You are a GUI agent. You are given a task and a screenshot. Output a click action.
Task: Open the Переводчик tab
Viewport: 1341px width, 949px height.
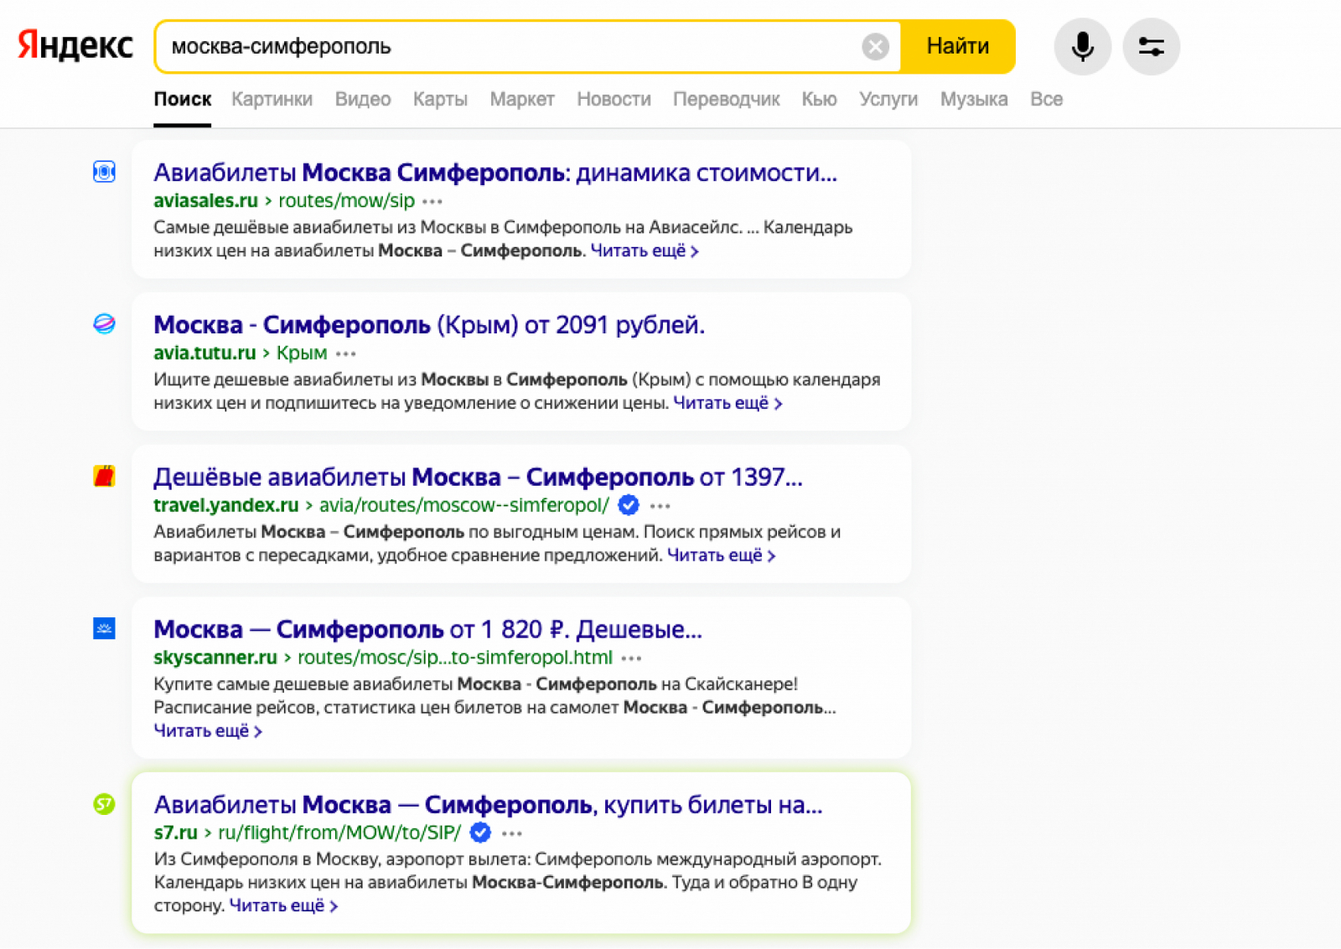tap(726, 99)
